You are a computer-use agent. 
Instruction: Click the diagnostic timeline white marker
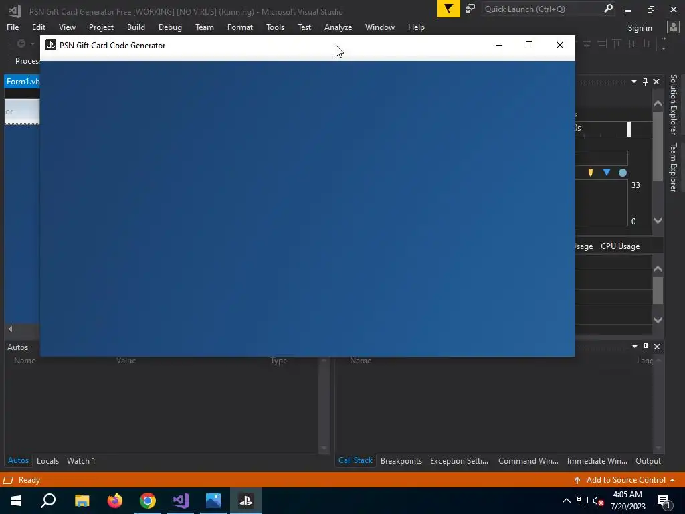(x=629, y=128)
